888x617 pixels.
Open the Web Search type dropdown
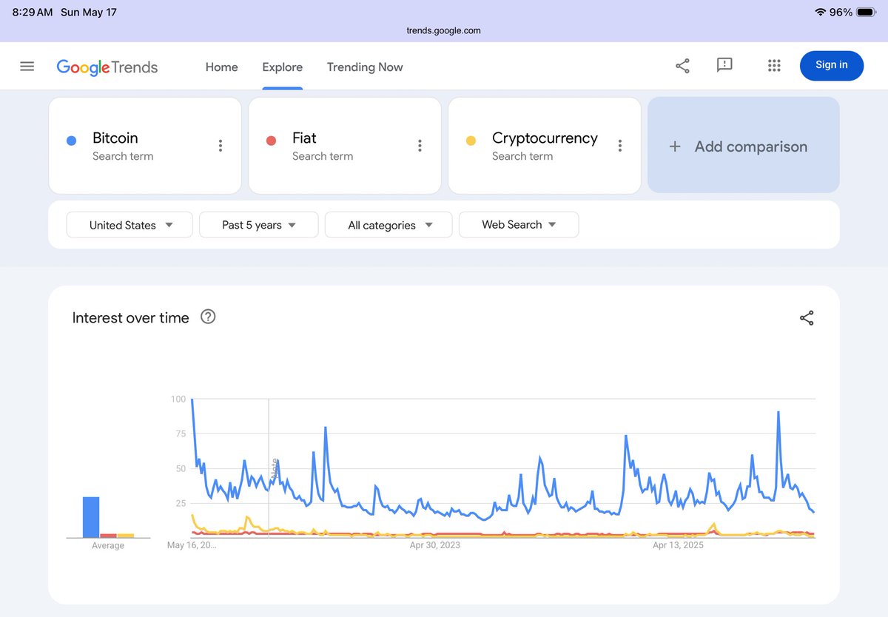519,225
